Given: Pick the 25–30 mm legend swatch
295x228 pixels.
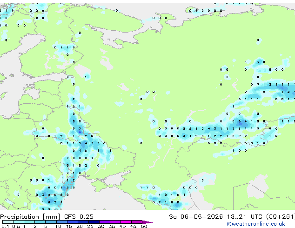Looking at the screenshot, I should point(94,222).
